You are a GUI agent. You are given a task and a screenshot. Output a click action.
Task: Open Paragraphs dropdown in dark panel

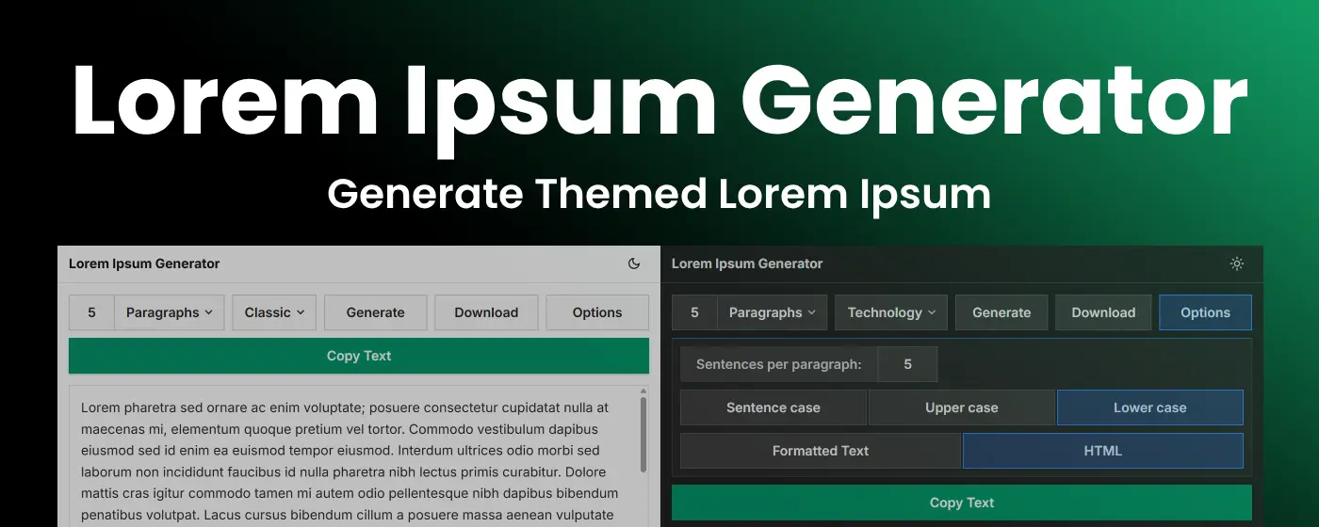773,312
